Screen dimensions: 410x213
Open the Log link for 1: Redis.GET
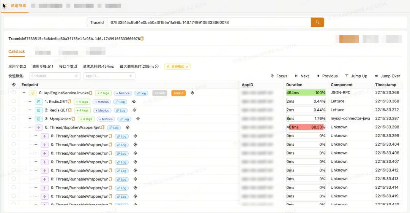click(120, 102)
